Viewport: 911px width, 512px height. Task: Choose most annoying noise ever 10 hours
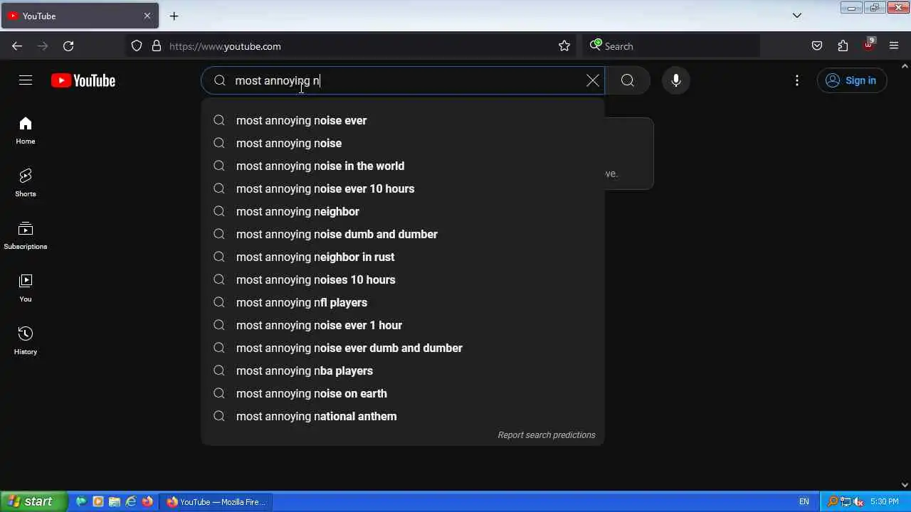coord(403,188)
